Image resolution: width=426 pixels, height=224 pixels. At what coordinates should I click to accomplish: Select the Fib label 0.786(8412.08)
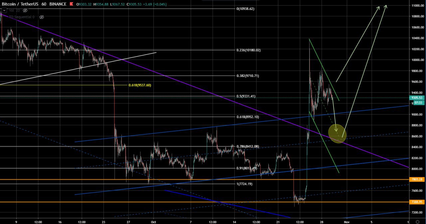tap(248, 146)
